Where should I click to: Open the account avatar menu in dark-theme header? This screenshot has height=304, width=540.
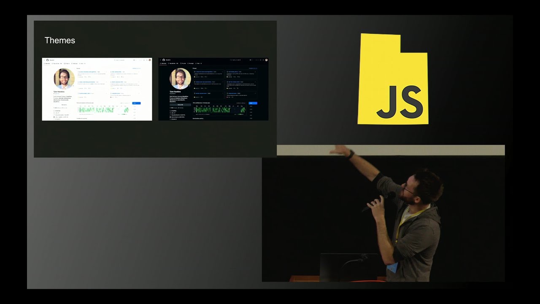tap(266, 60)
